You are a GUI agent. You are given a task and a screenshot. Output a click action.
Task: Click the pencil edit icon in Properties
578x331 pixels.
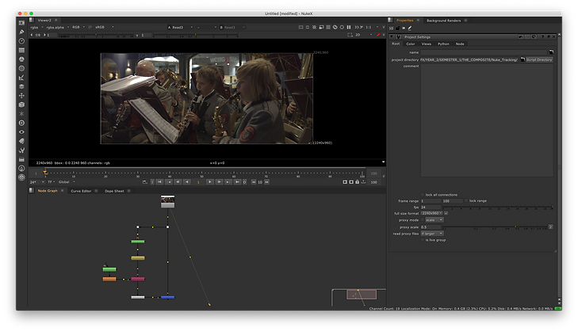click(x=410, y=28)
